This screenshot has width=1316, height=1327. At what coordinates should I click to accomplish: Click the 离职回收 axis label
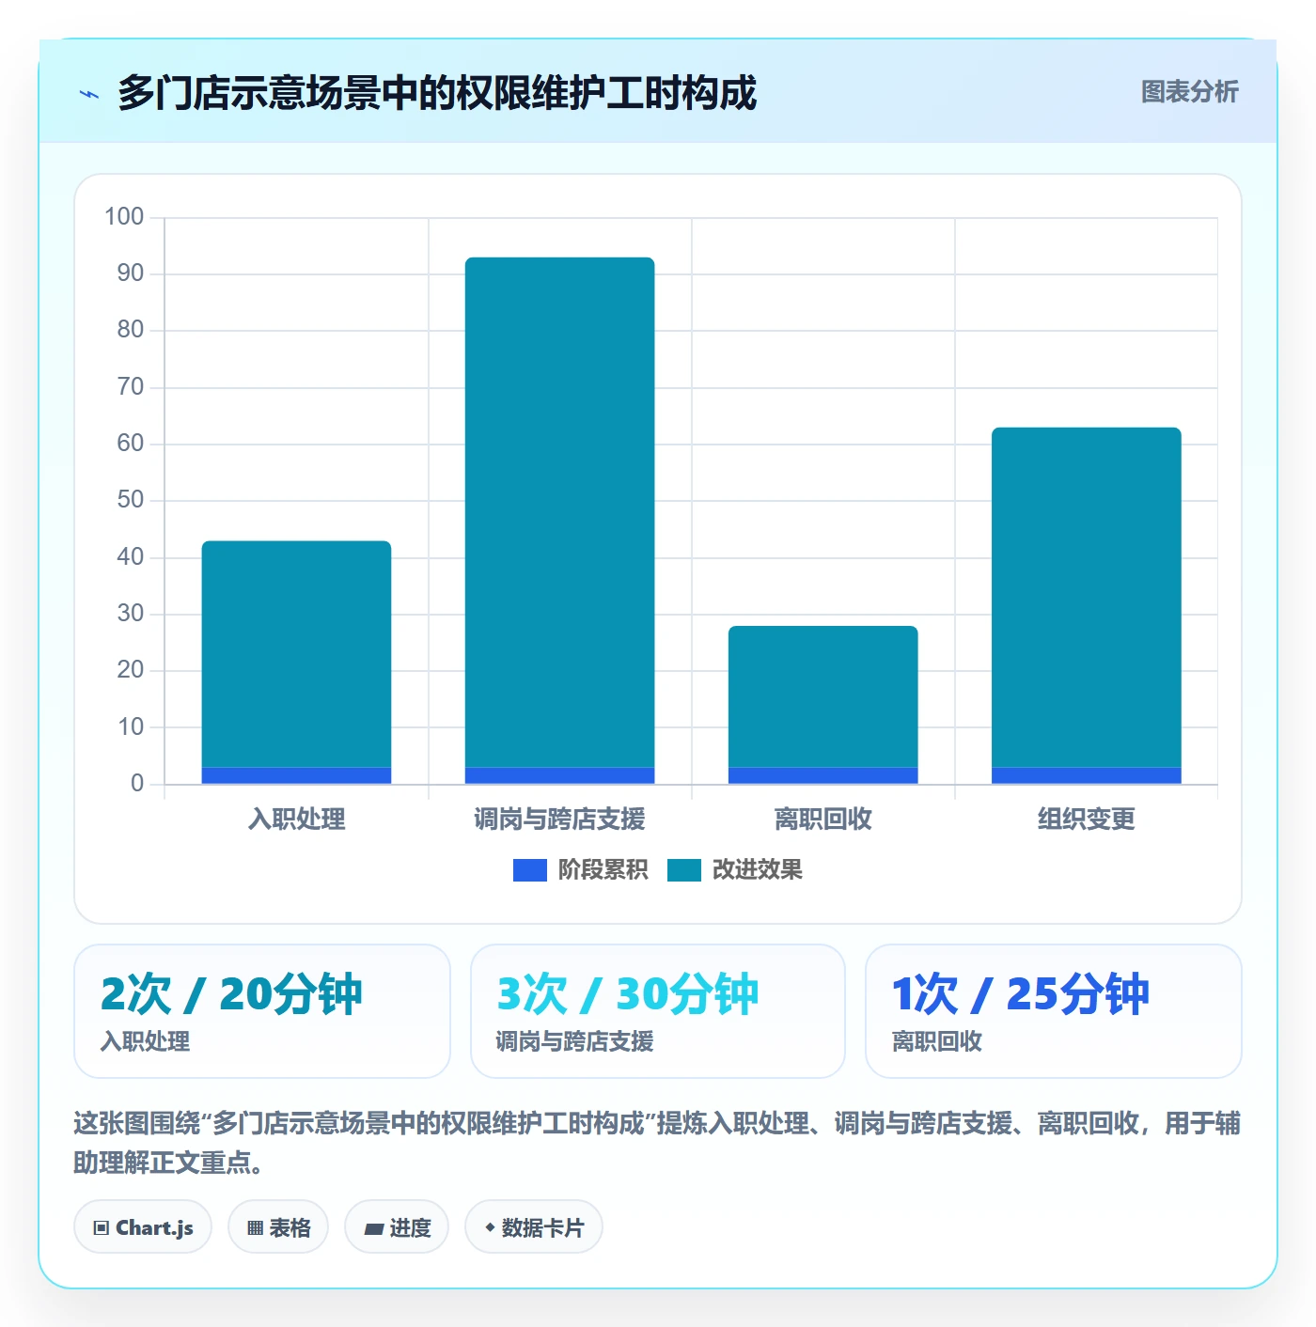click(822, 820)
